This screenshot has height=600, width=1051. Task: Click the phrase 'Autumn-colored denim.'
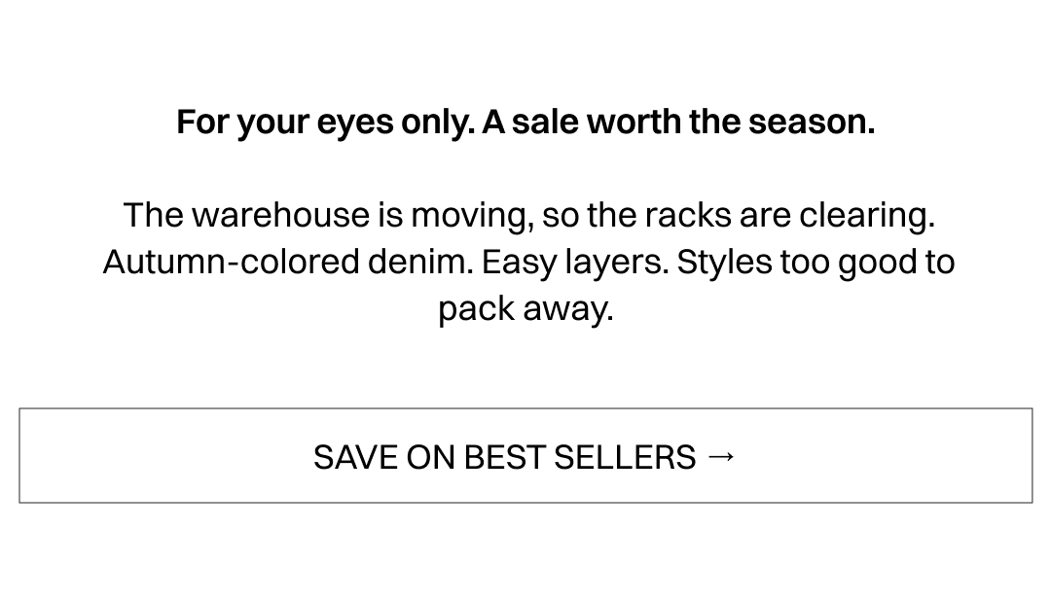pos(287,262)
